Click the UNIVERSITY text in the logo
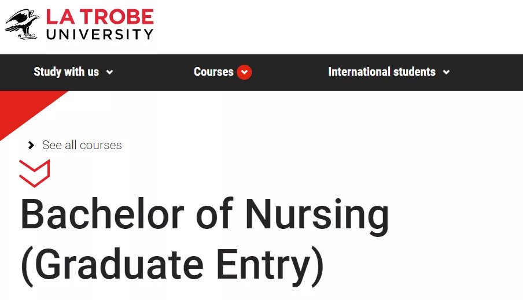The image size is (523, 300). 100,34
